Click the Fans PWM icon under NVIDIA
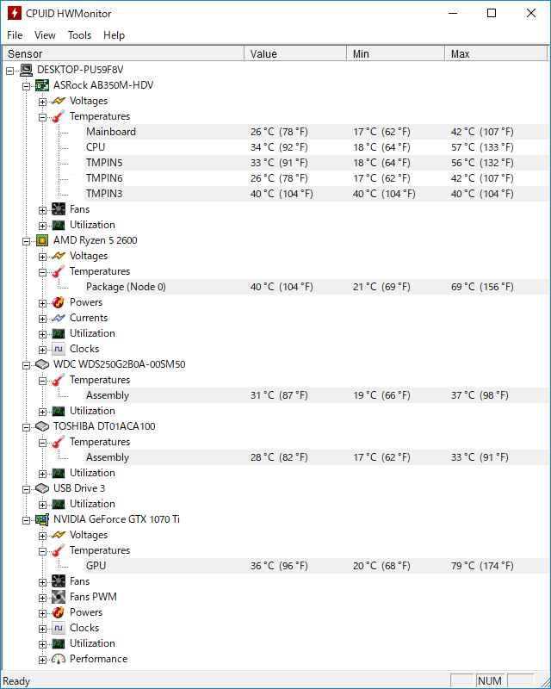 pos(59,597)
